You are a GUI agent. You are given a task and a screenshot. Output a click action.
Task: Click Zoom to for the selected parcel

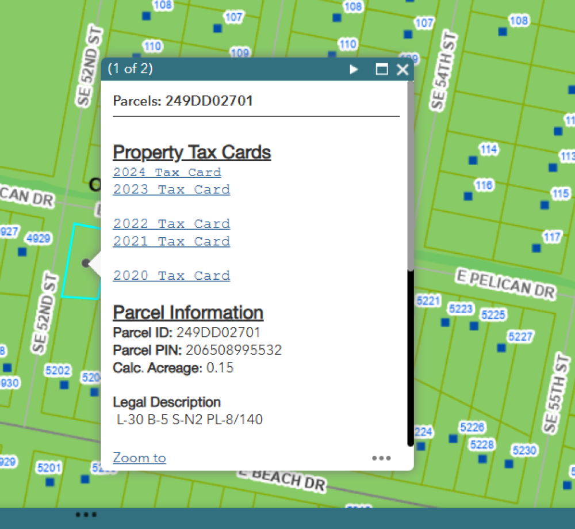[x=139, y=457]
